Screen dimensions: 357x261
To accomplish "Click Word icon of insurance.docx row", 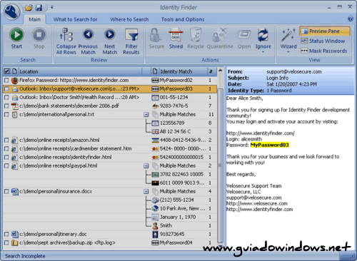I will click(x=15, y=192).
